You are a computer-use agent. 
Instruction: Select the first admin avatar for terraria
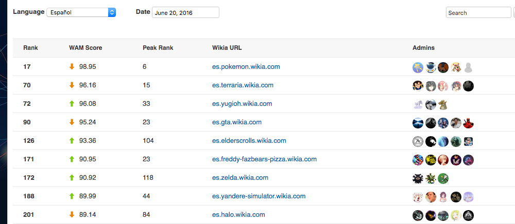(418, 86)
